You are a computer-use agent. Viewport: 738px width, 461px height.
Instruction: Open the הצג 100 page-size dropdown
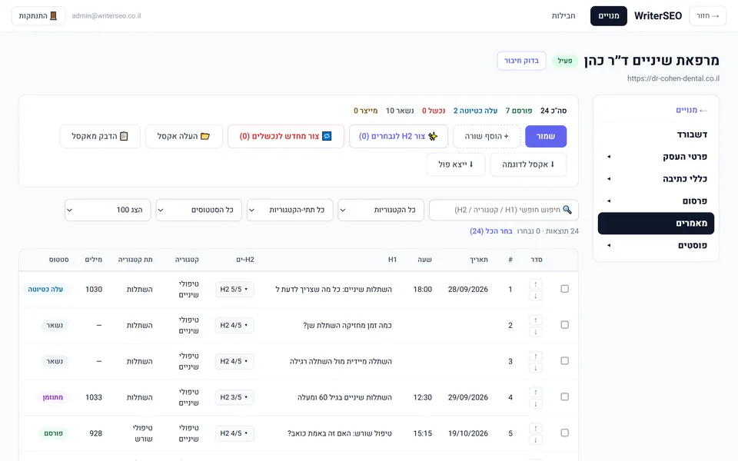(108, 210)
